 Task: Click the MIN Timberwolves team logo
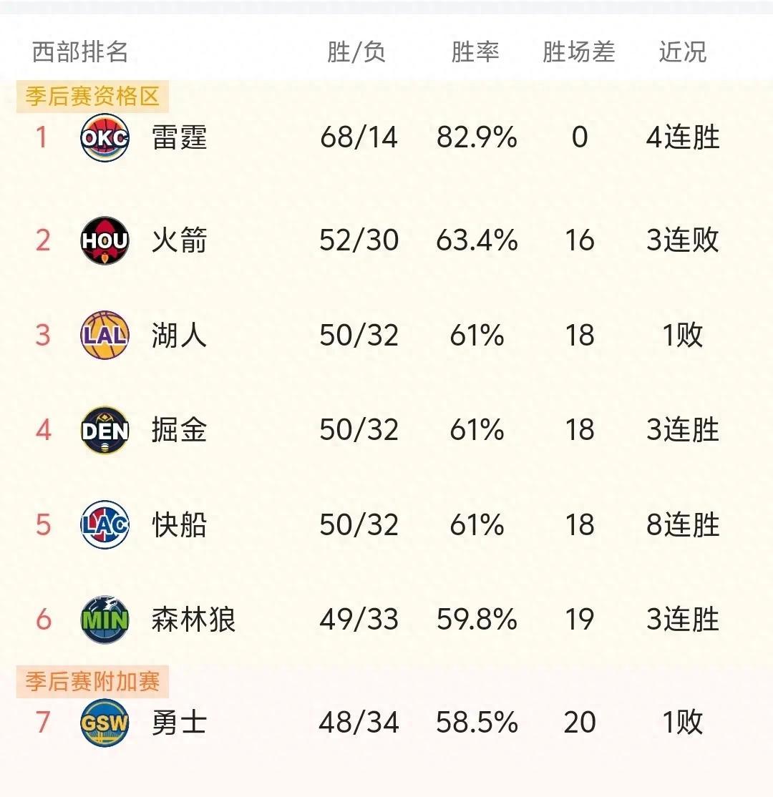tap(104, 620)
